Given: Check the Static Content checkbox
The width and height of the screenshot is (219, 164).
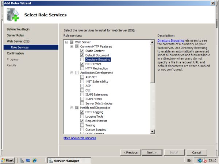Looking at the screenshot, I should [x=82, y=51].
